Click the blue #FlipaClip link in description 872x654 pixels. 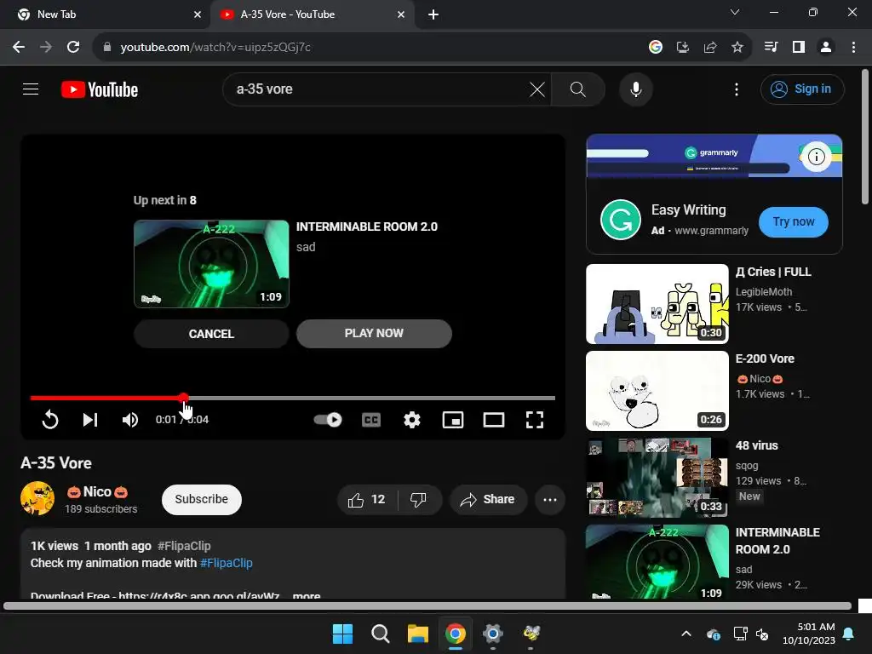[227, 563]
